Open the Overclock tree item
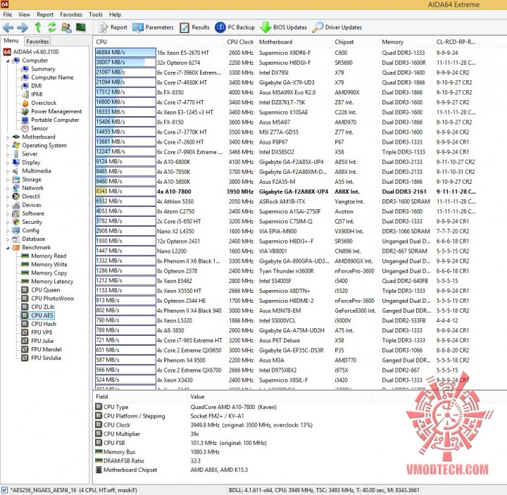This screenshot has height=495, width=507. pyautogui.click(x=44, y=103)
